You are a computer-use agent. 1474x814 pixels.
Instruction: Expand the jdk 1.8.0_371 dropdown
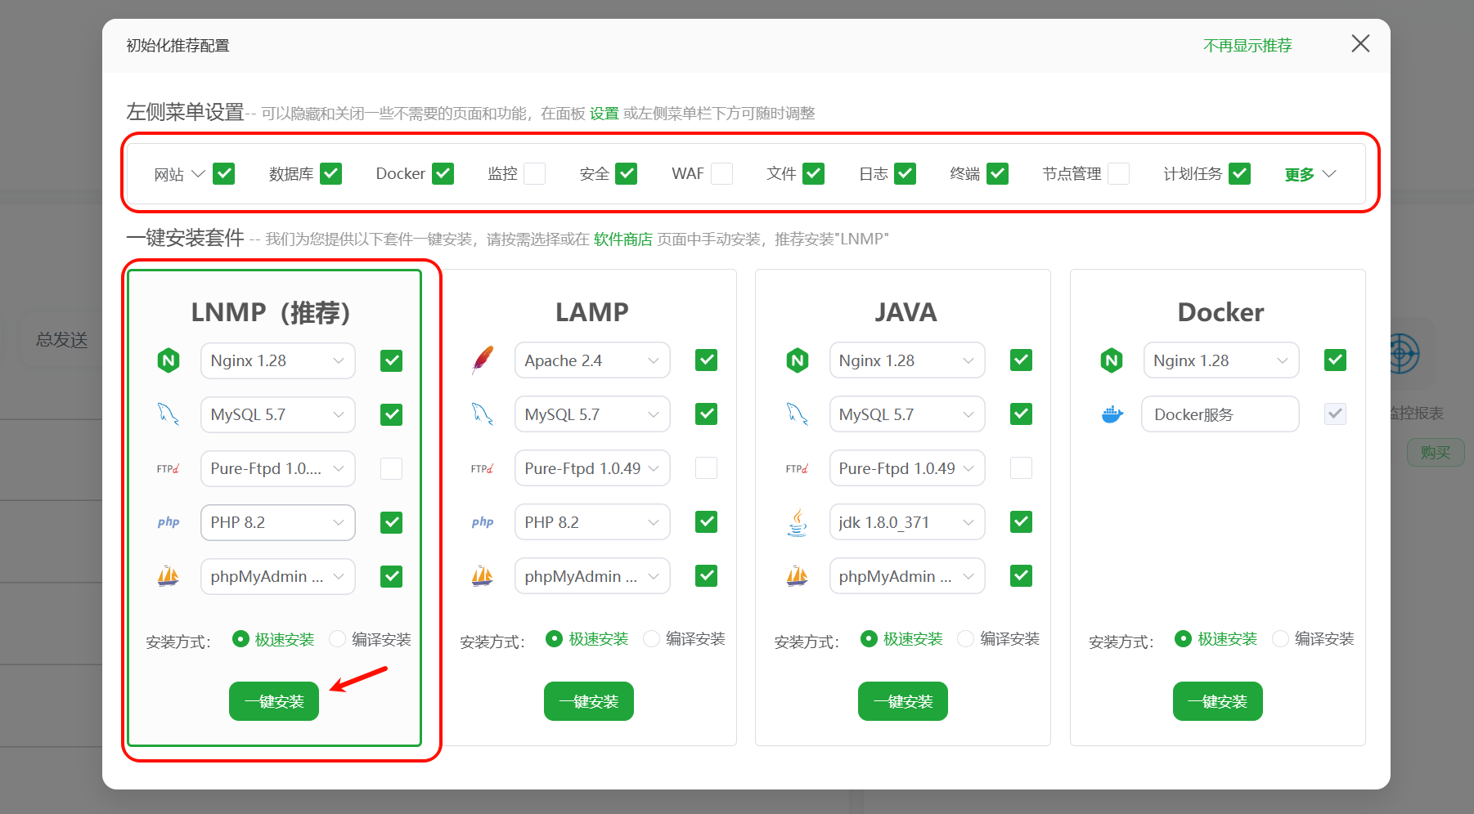pos(906,522)
